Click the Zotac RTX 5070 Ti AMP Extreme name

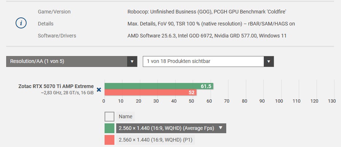pos(56,86)
